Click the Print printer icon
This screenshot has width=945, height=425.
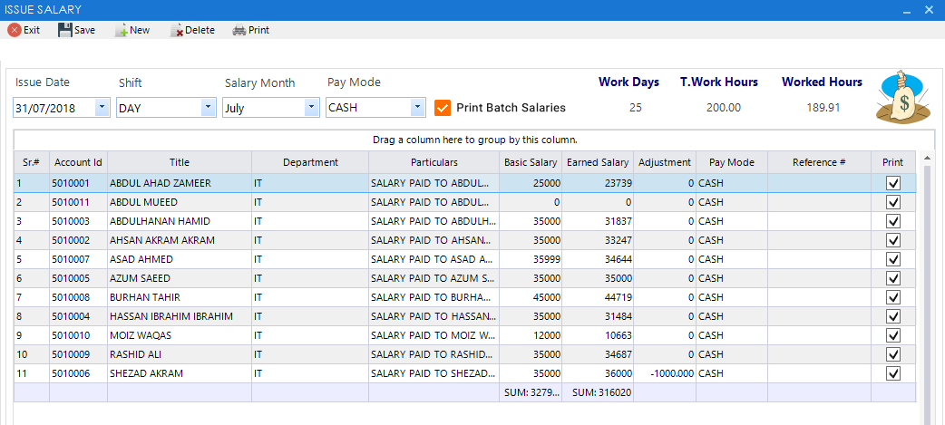[239, 30]
